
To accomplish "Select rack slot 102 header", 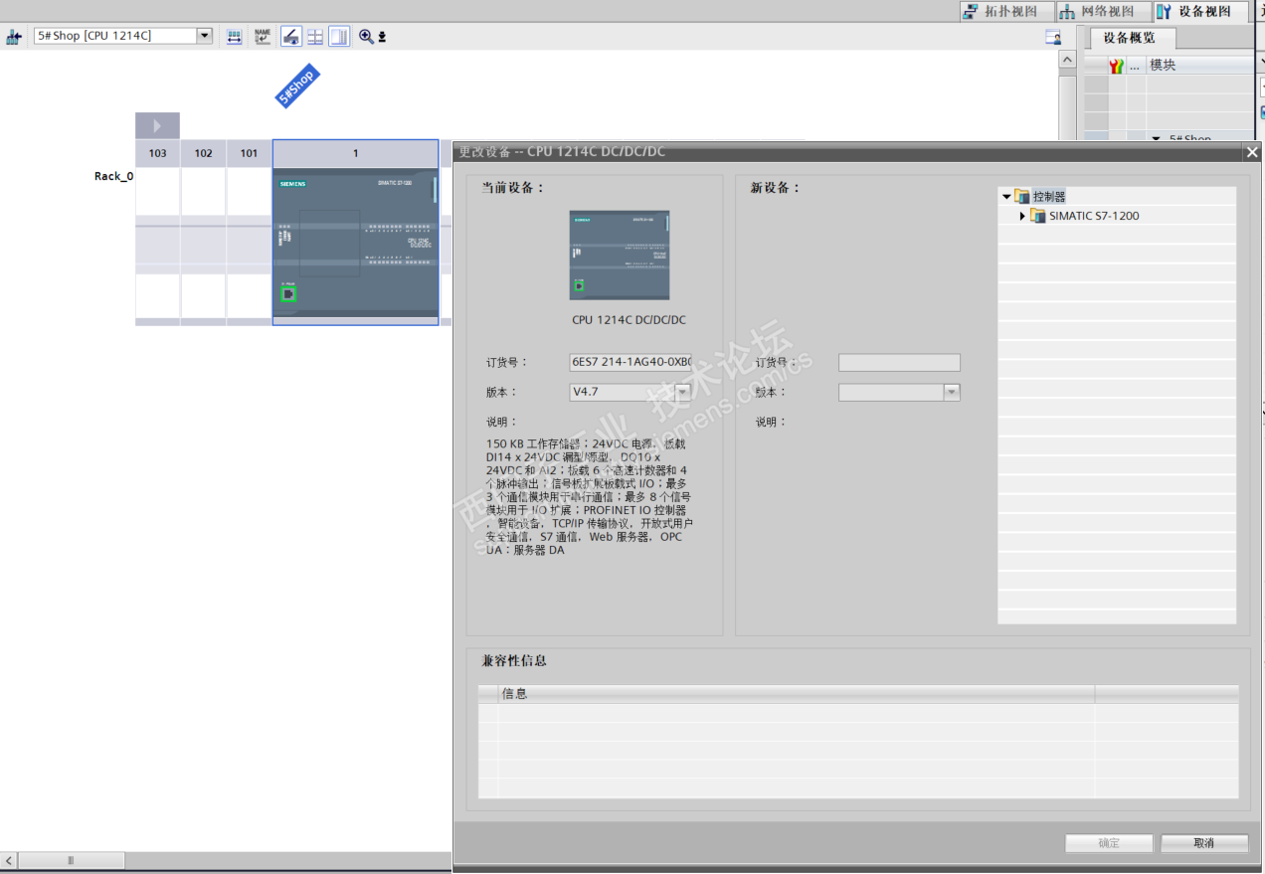I will click(x=203, y=153).
